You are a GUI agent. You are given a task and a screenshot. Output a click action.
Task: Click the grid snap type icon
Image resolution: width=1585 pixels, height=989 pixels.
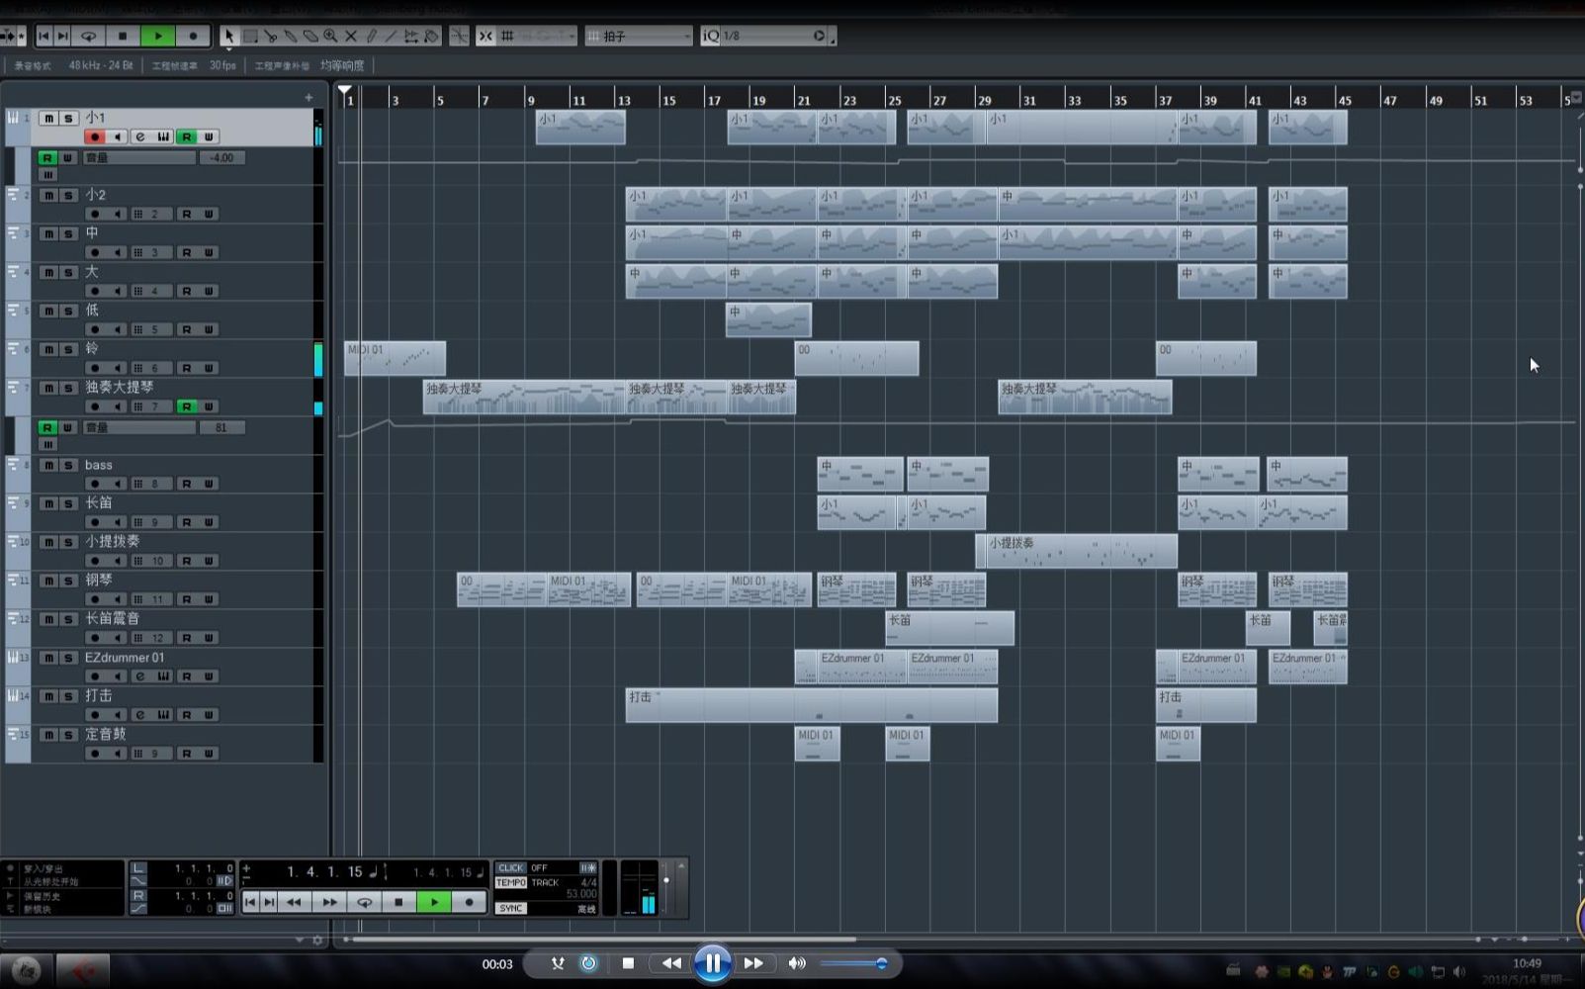507,36
